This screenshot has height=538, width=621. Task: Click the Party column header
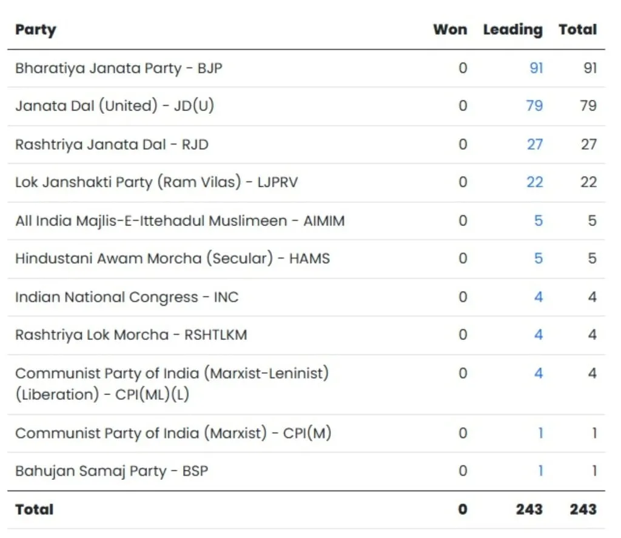point(36,30)
